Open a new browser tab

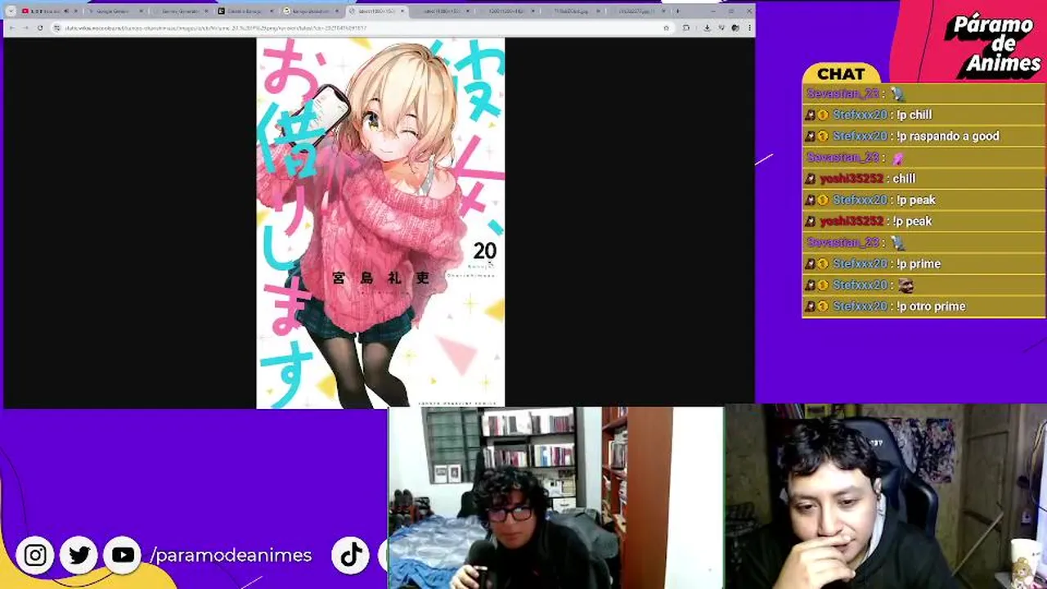(677, 11)
